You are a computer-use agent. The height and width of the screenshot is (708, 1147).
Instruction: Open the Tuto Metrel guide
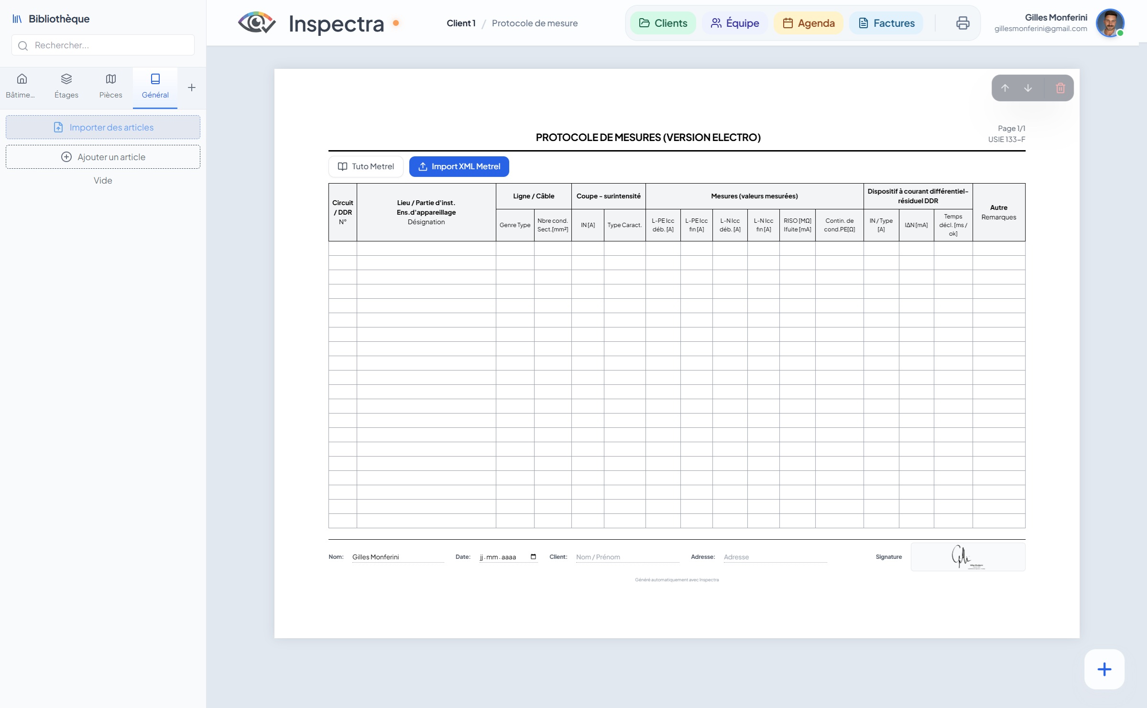coord(366,166)
